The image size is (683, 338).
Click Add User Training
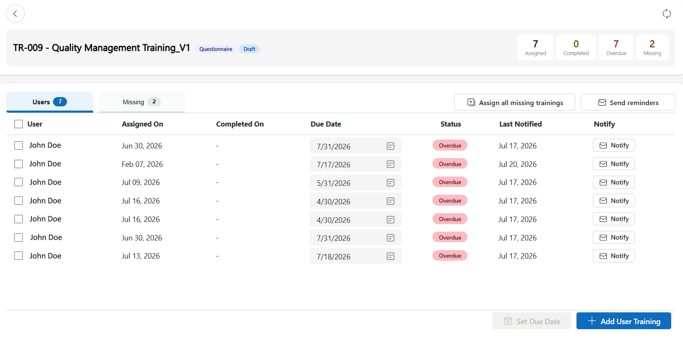point(624,321)
